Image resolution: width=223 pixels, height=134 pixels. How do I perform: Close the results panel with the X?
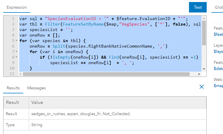tap(201, 87)
